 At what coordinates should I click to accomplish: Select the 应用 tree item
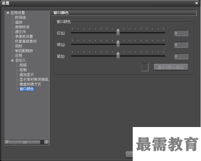(18, 56)
